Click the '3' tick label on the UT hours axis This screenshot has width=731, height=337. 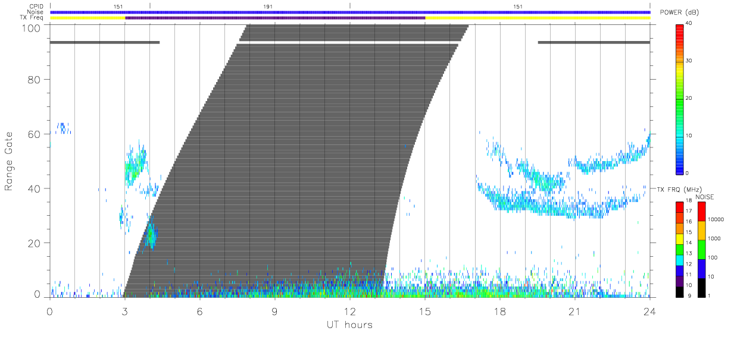tap(125, 311)
